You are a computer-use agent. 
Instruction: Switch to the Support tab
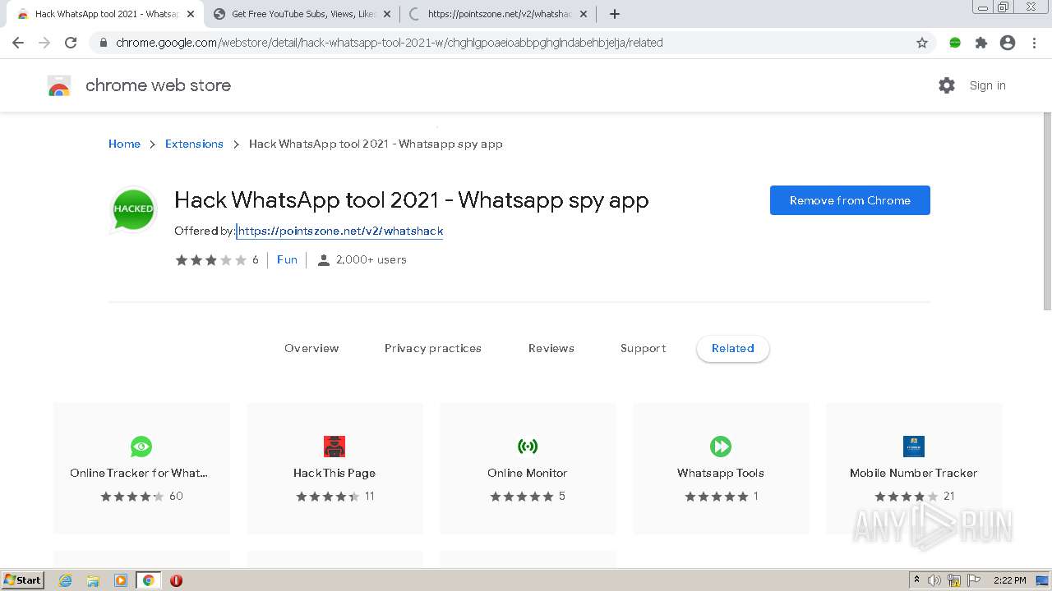coord(644,348)
